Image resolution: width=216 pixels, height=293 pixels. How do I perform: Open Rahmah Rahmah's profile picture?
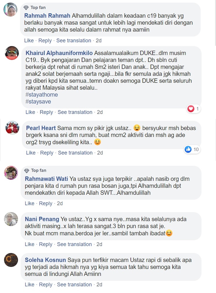10,10
